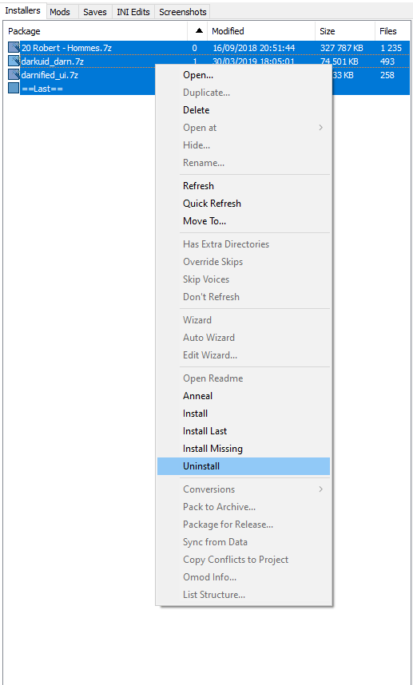This screenshot has width=413, height=685.
Task: Switch to the Saves tab
Action: [95, 12]
